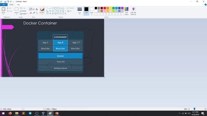Open Firefox from the taskbar
207x116 pixels.
point(10,113)
